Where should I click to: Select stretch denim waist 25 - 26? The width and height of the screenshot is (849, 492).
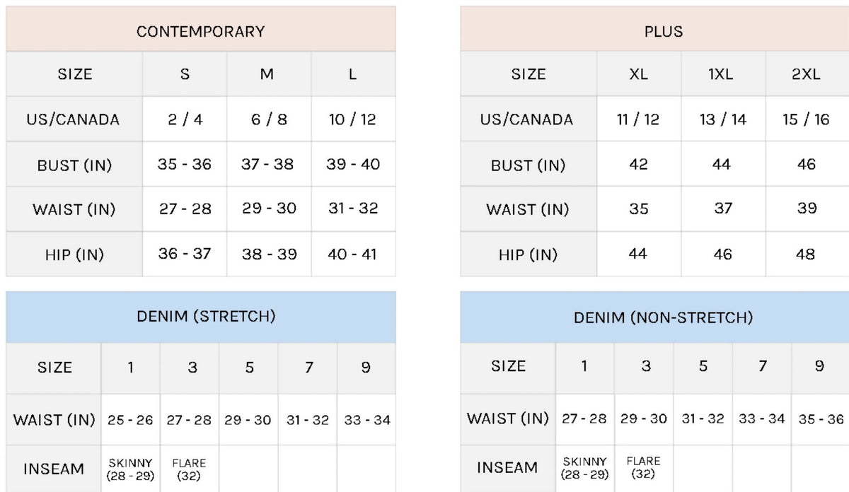click(130, 419)
